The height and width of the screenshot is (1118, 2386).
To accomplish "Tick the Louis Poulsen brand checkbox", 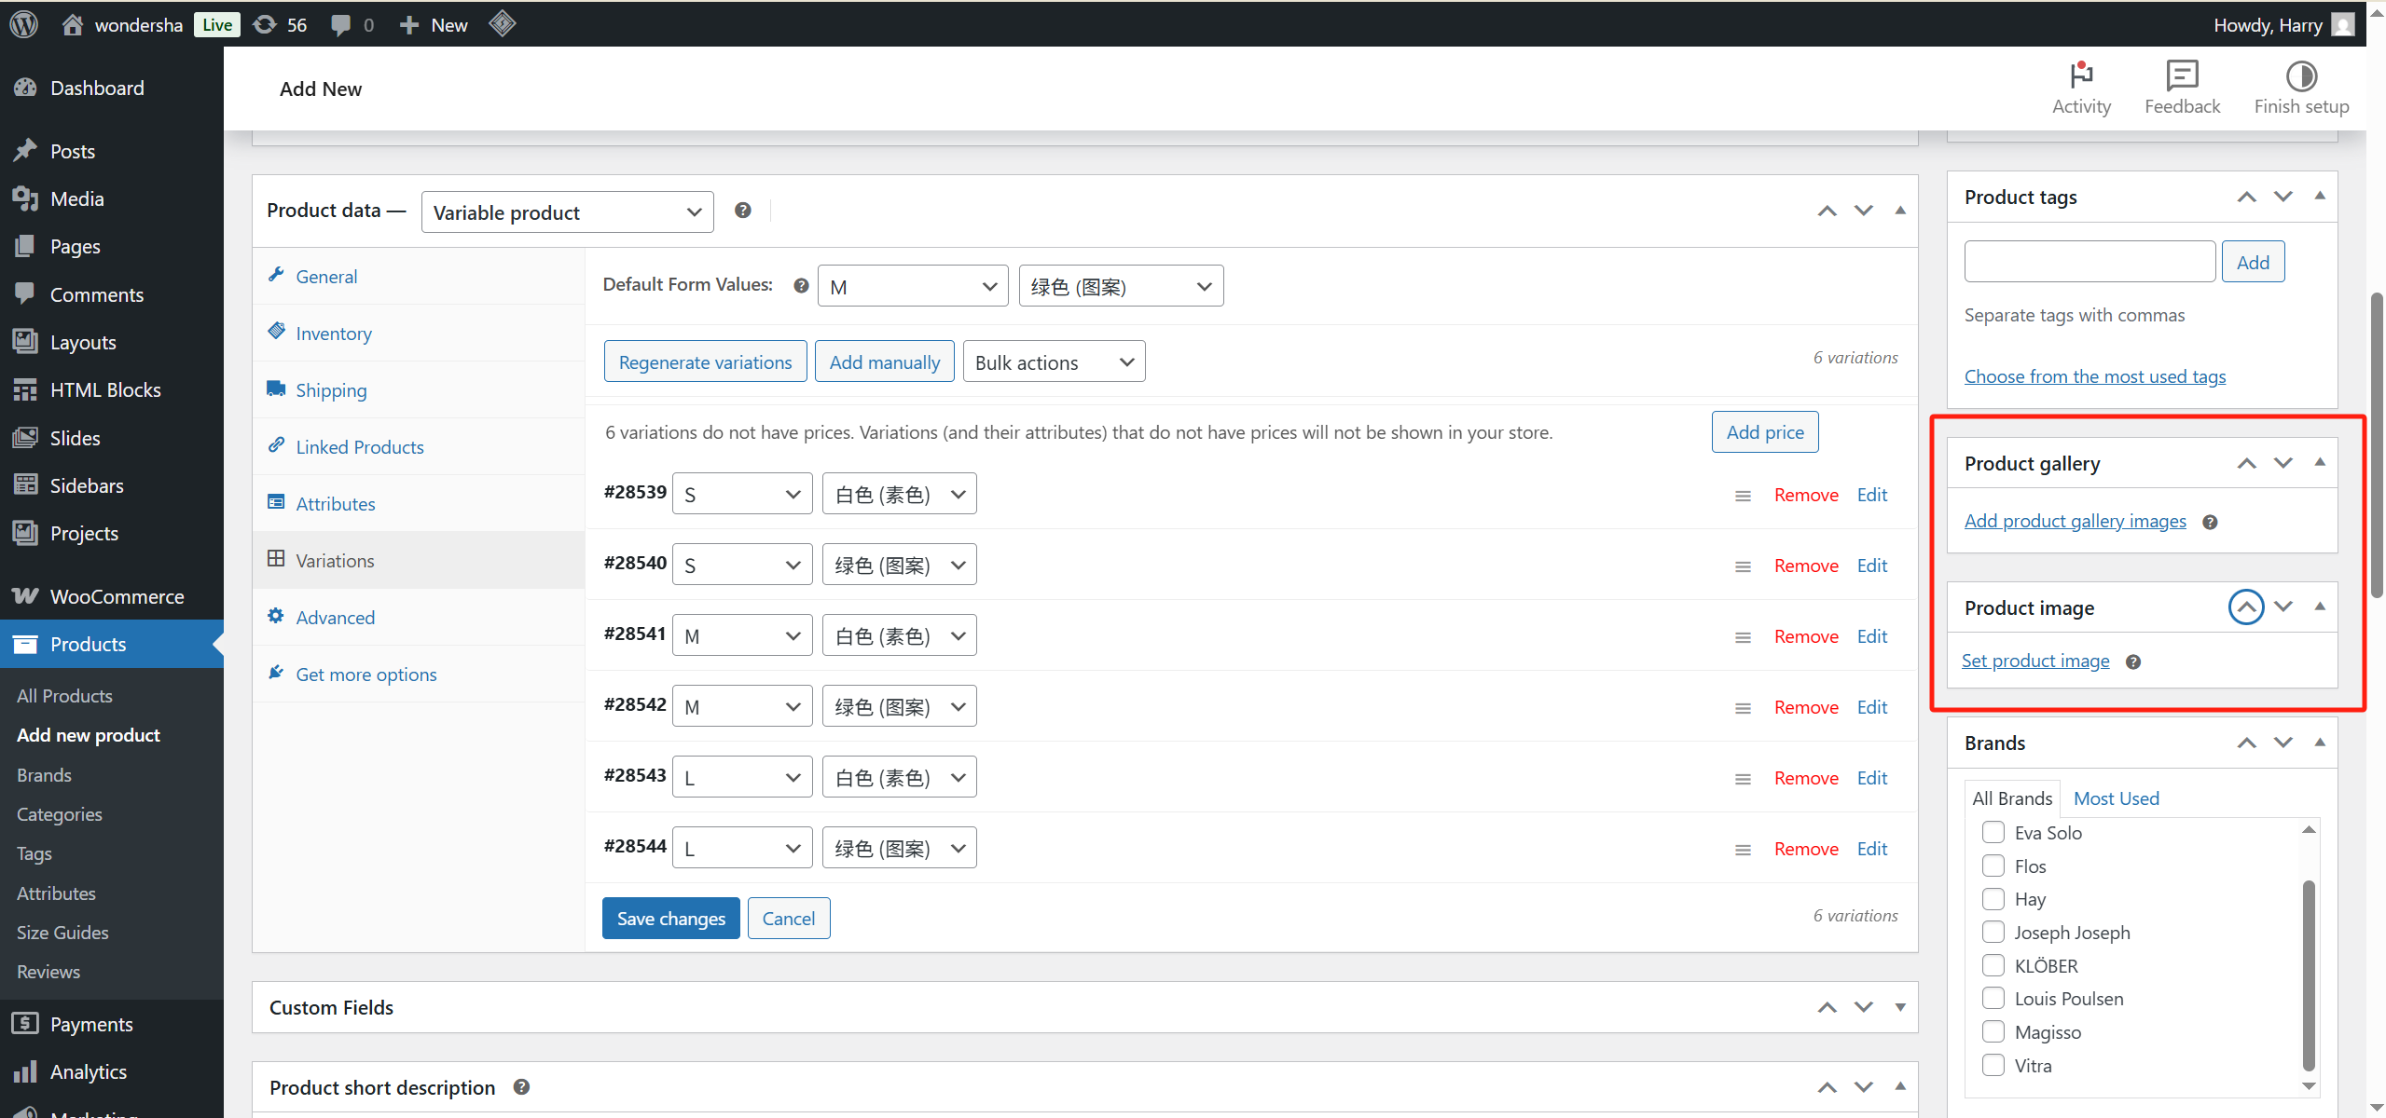I will click(x=1993, y=998).
